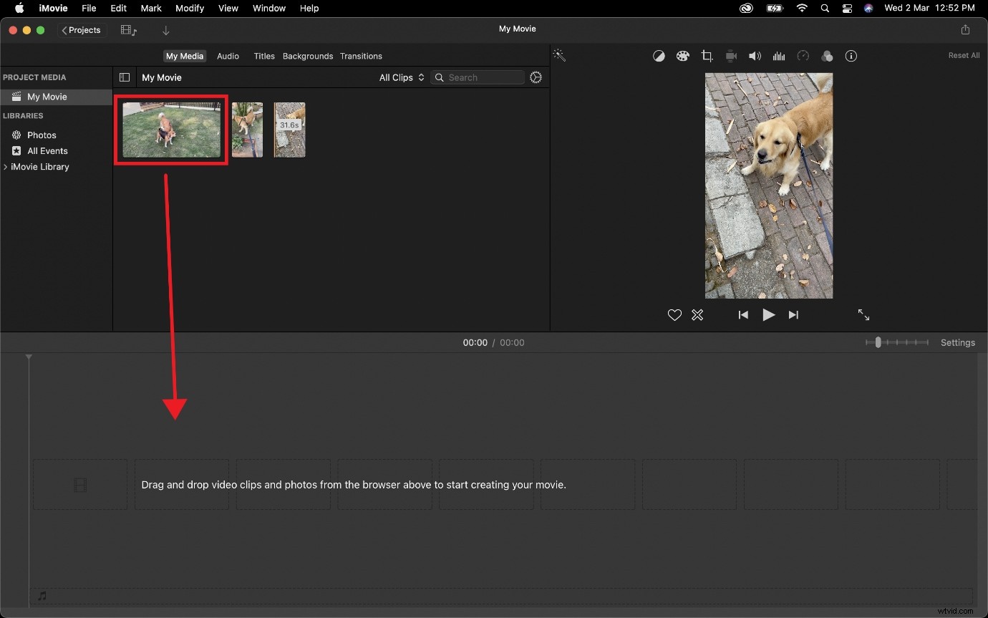Select the Enhance magic wand icon
Viewport: 988px width, 618px height.
(559, 55)
